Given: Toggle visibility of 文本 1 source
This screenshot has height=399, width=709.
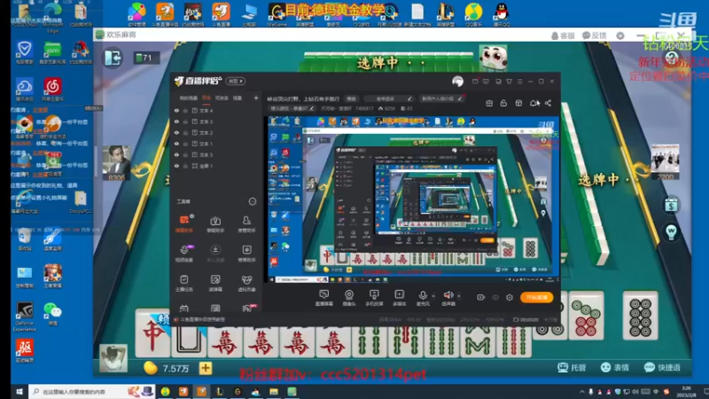Looking at the screenshot, I should [x=176, y=144].
